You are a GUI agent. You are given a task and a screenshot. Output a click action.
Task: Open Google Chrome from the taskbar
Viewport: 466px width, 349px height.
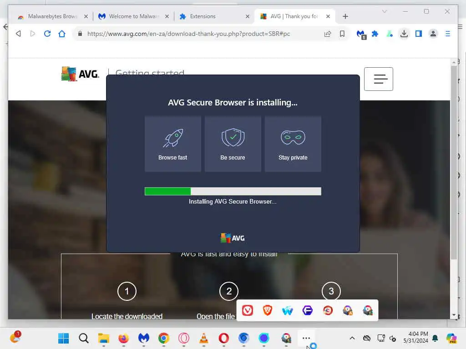point(164,338)
